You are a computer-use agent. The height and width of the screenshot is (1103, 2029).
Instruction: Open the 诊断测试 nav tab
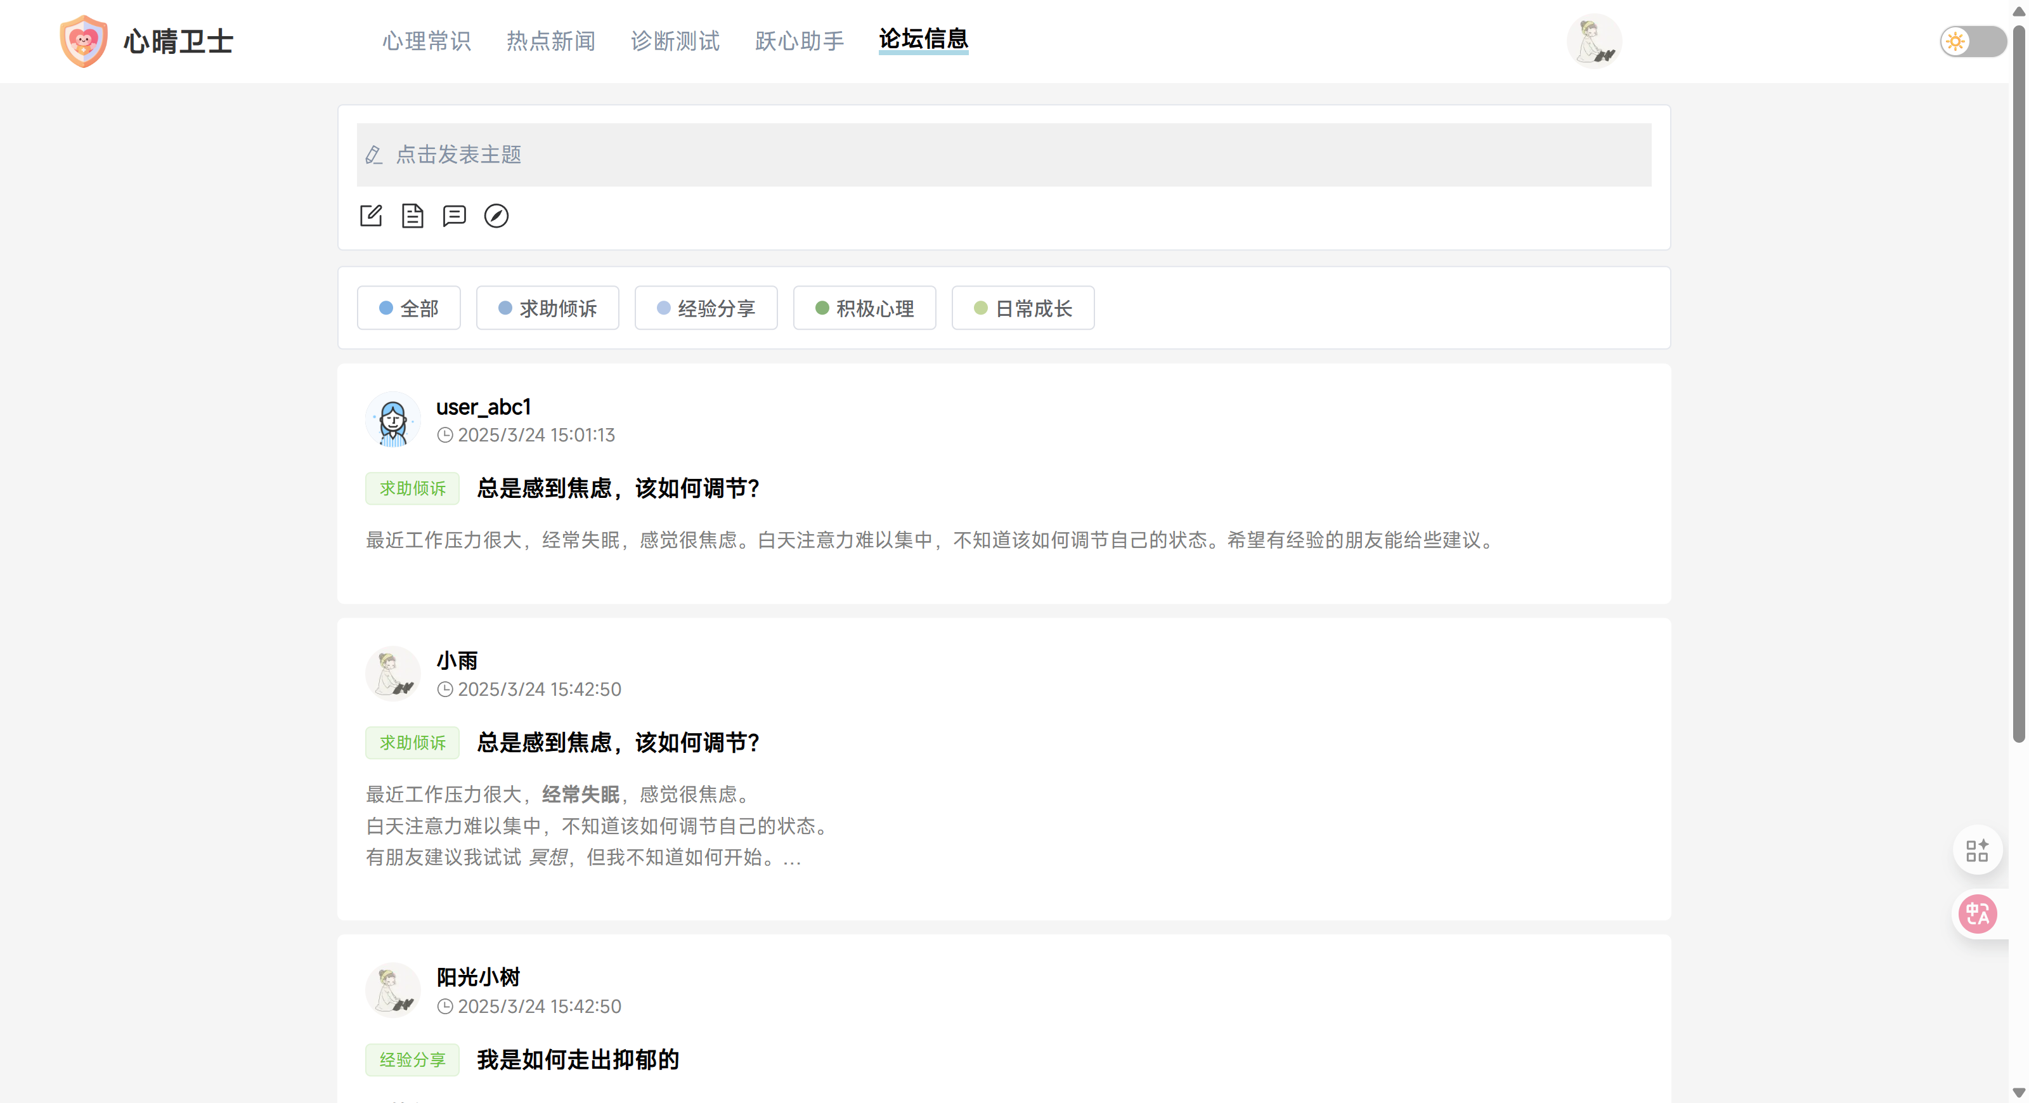click(x=675, y=41)
